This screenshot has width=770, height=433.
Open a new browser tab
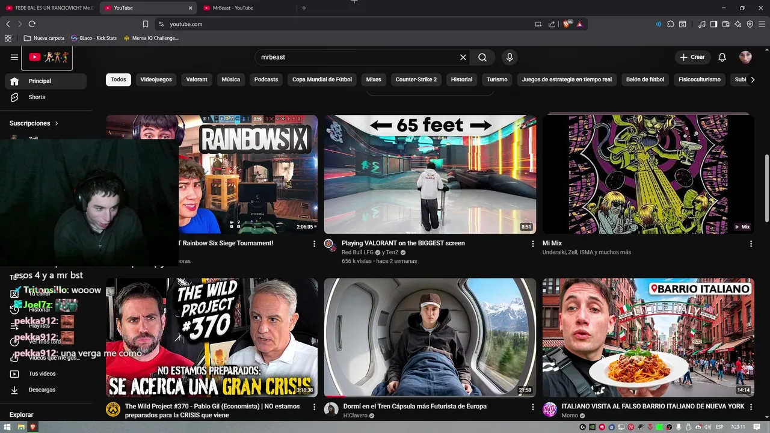click(x=304, y=8)
